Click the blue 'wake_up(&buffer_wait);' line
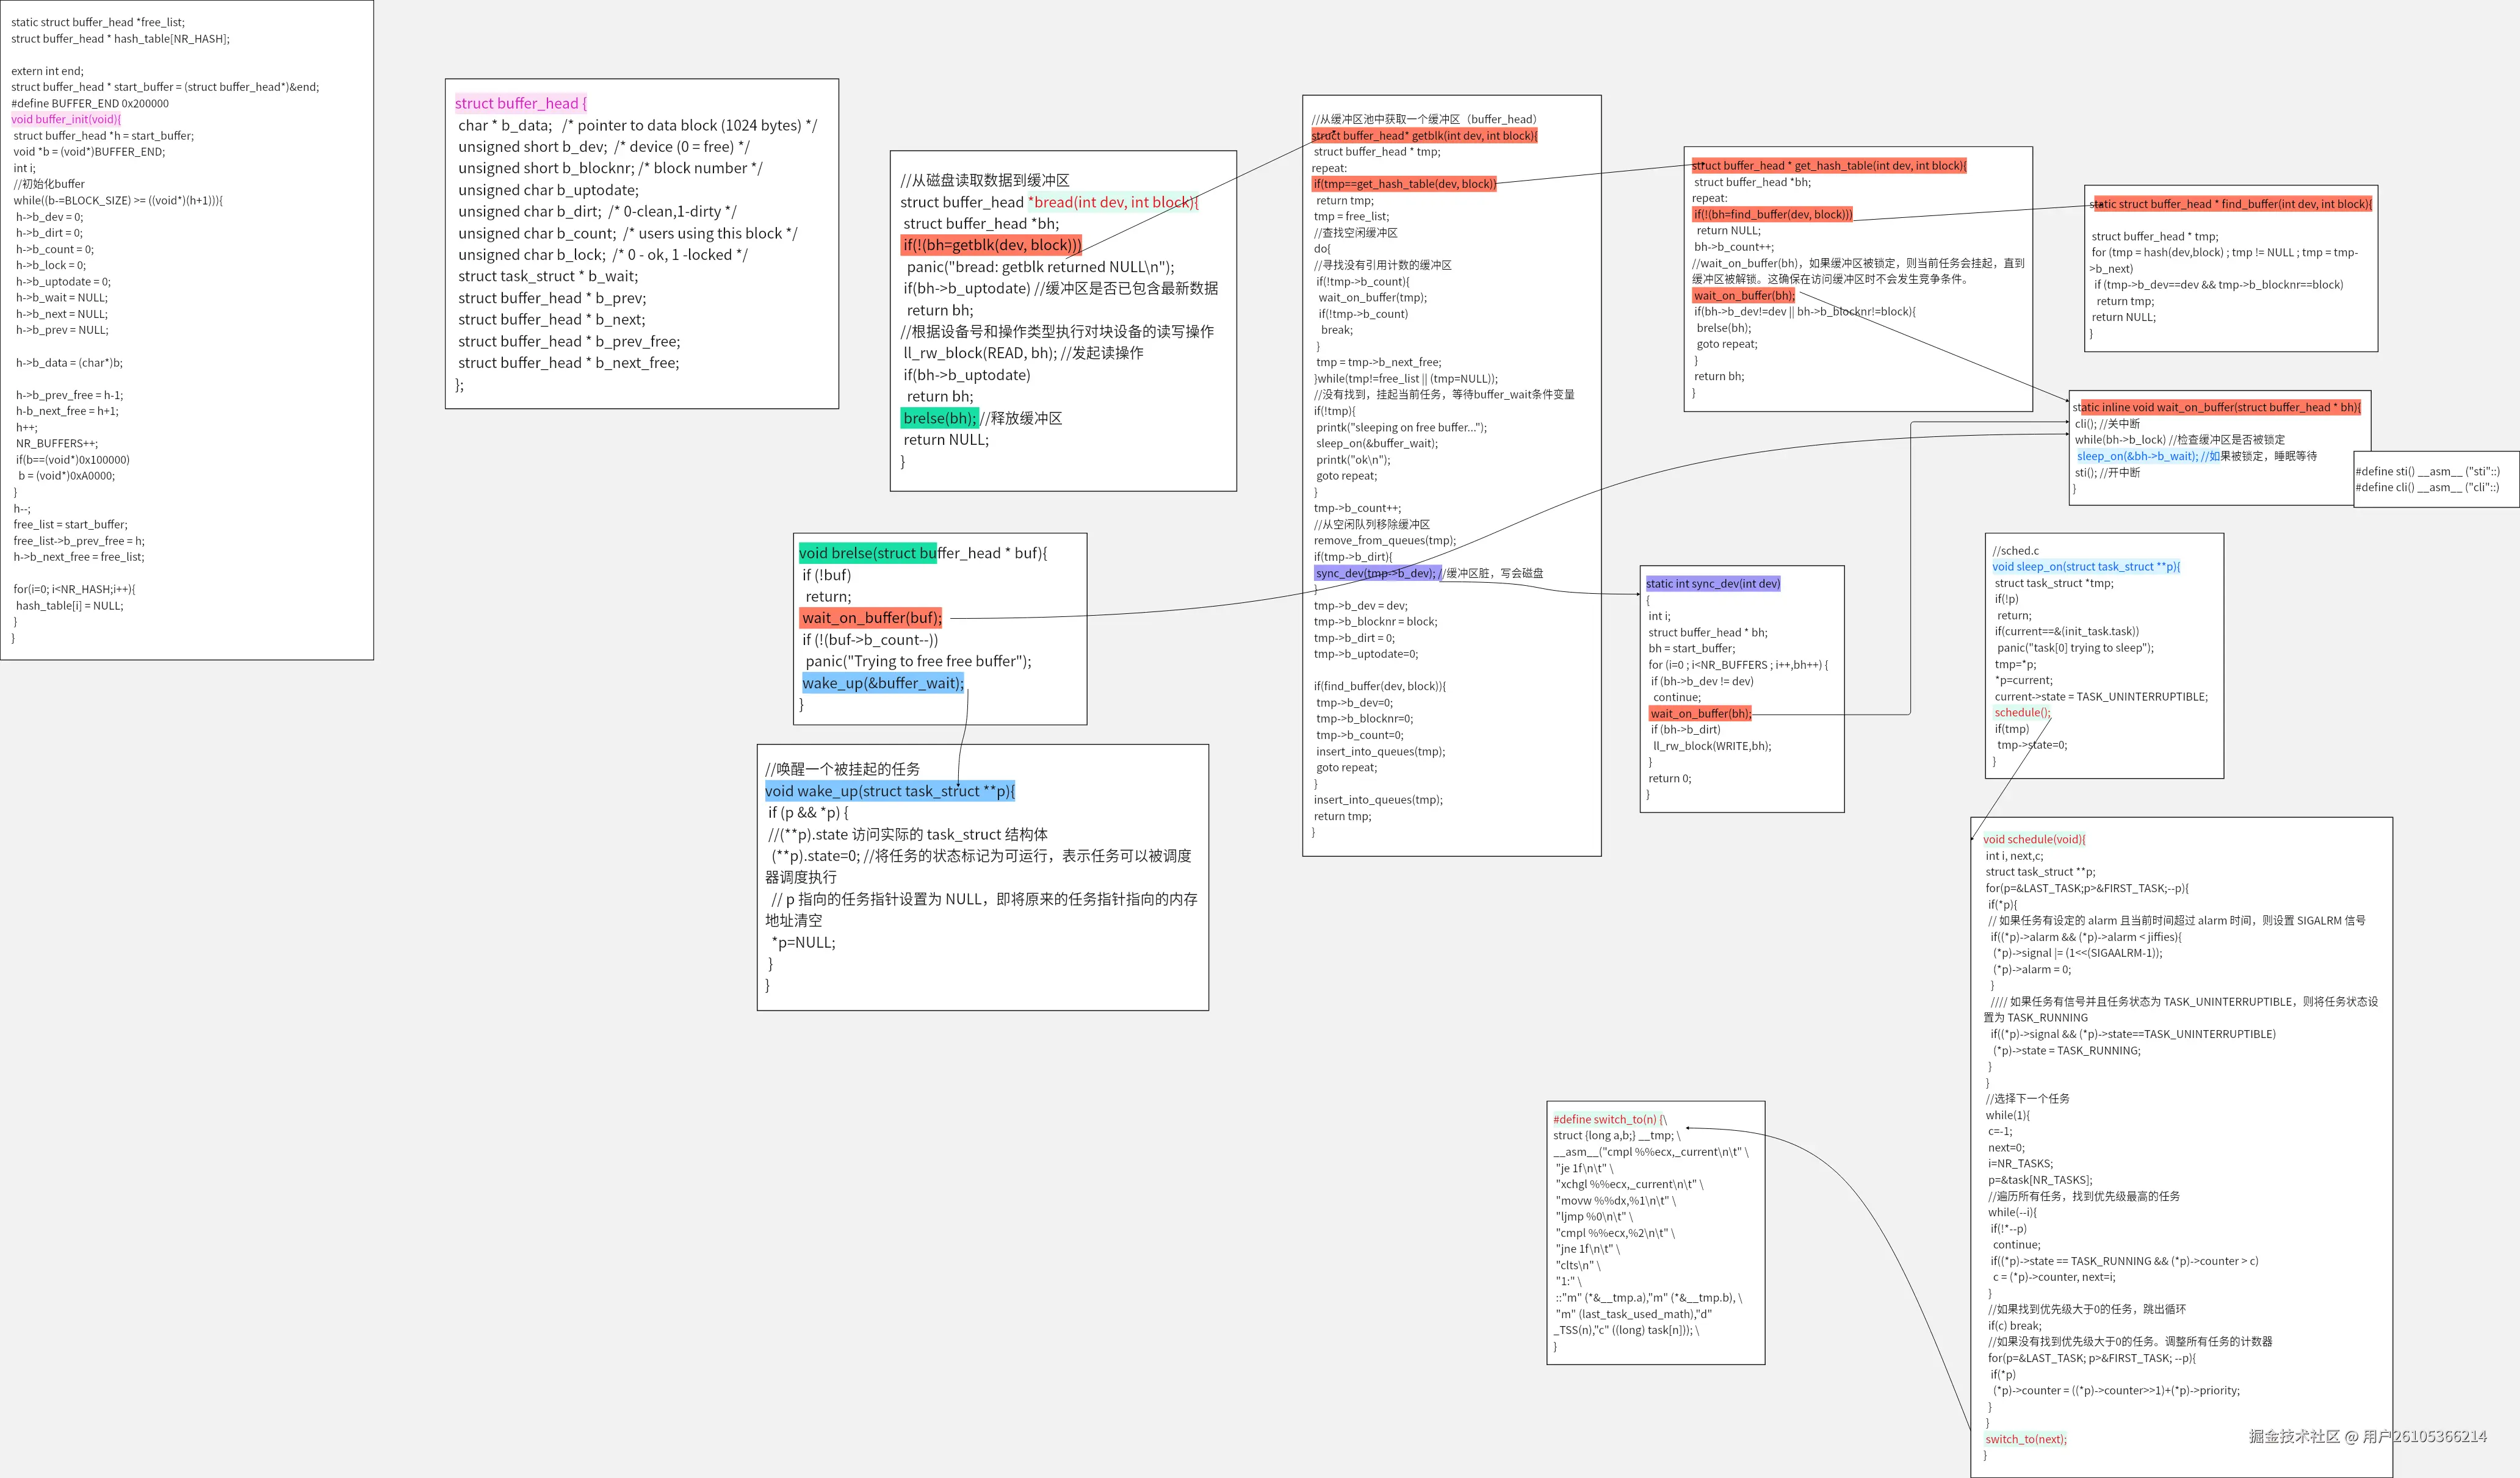Image resolution: width=2520 pixels, height=1478 pixels. pos(882,683)
